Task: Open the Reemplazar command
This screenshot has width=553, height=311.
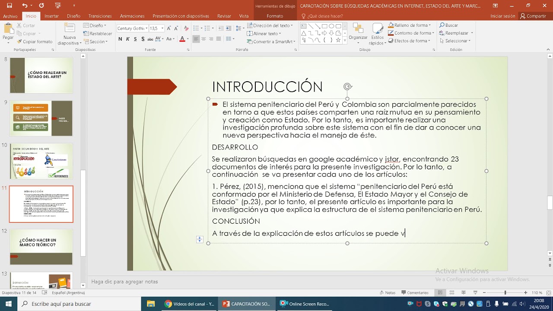Action: [x=457, y=33]
